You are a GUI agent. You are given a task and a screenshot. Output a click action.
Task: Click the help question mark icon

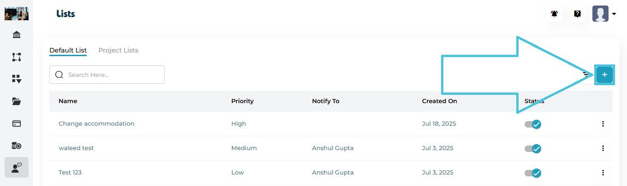[x=577, y=14]
